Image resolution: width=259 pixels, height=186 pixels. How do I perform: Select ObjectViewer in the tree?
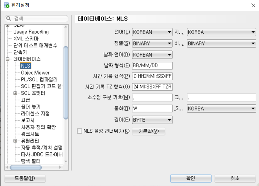click(x=35, y=73)
